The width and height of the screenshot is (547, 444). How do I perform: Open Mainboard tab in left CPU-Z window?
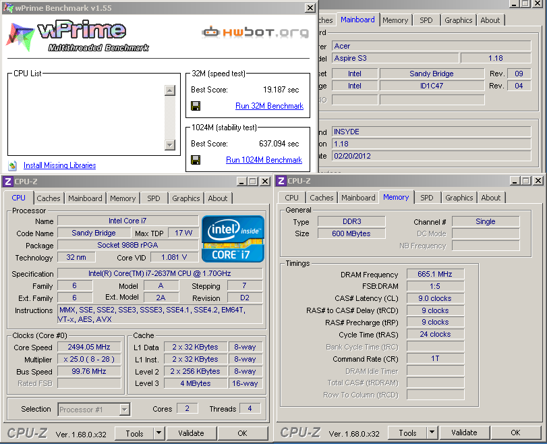point(85,198)
